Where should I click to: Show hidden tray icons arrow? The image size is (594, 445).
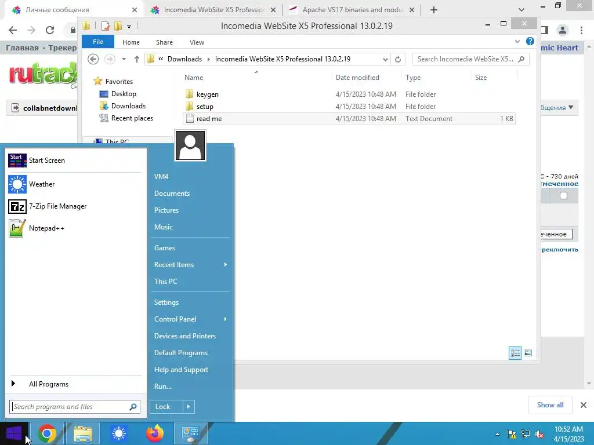pos(497,435)
